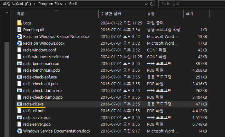Expand the chevron after Program Files
Image resolution: width=225 pixels, height=137 pixels.
[65, 4]
